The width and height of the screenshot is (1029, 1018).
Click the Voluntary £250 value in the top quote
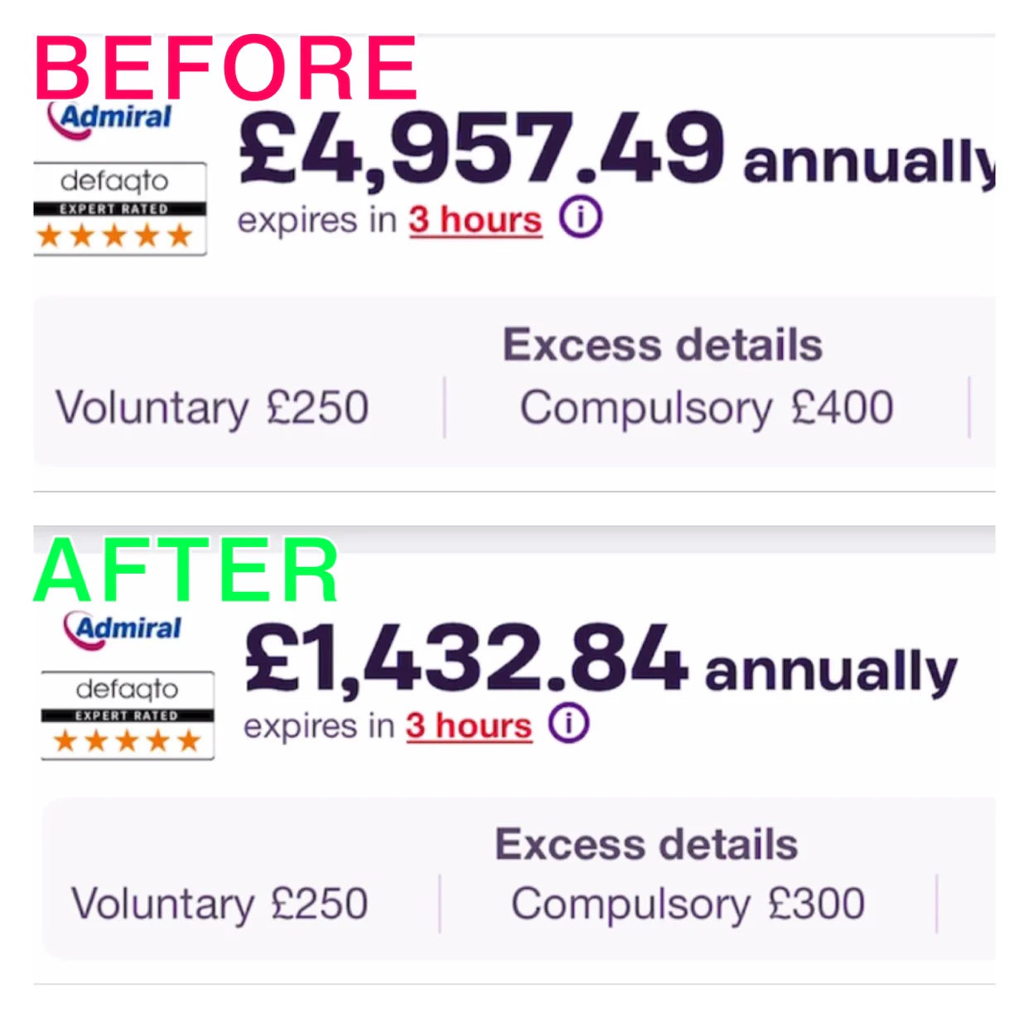212,409
